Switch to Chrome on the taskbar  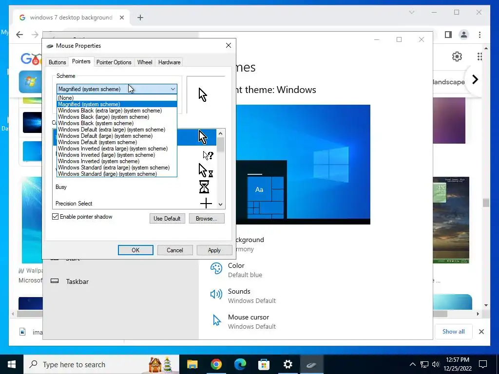216,364
